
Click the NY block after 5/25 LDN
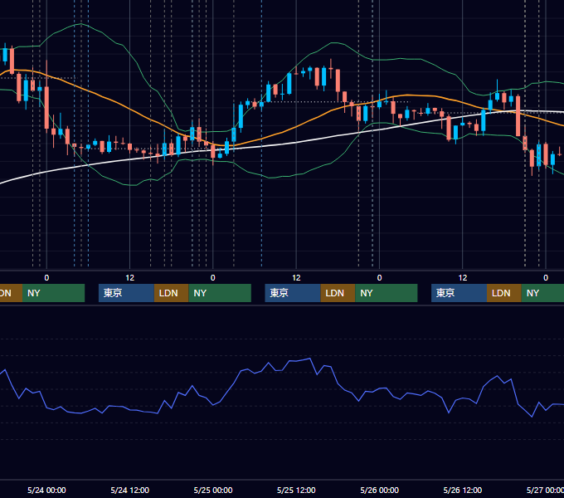click(x=387, y=293)
